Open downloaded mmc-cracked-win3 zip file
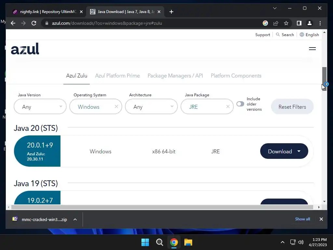Screen dimensions: 333x250 40,219
